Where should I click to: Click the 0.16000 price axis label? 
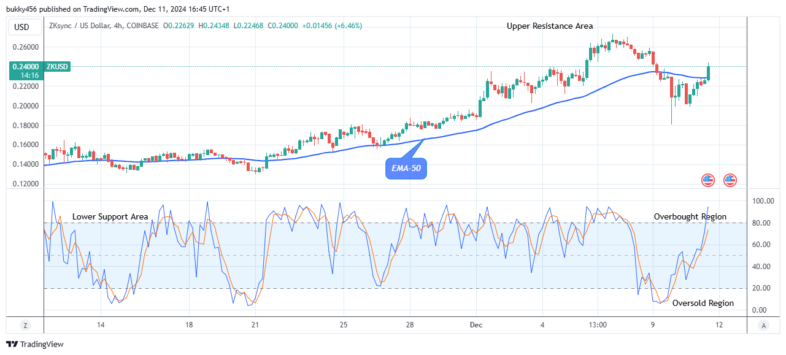[x=26, y=145]
